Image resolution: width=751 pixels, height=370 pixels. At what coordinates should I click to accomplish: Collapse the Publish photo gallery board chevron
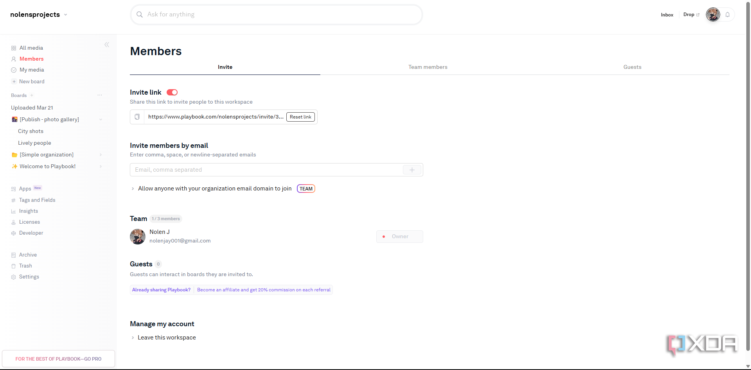tap(101, 120)
